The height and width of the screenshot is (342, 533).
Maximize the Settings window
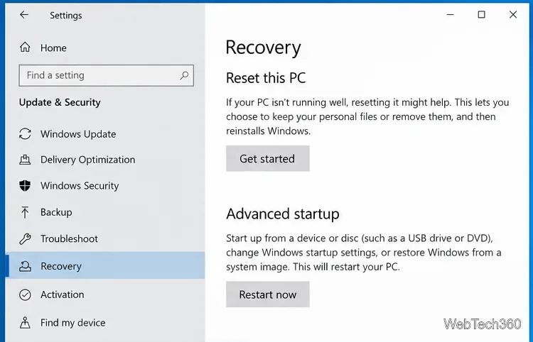[481, 15]
